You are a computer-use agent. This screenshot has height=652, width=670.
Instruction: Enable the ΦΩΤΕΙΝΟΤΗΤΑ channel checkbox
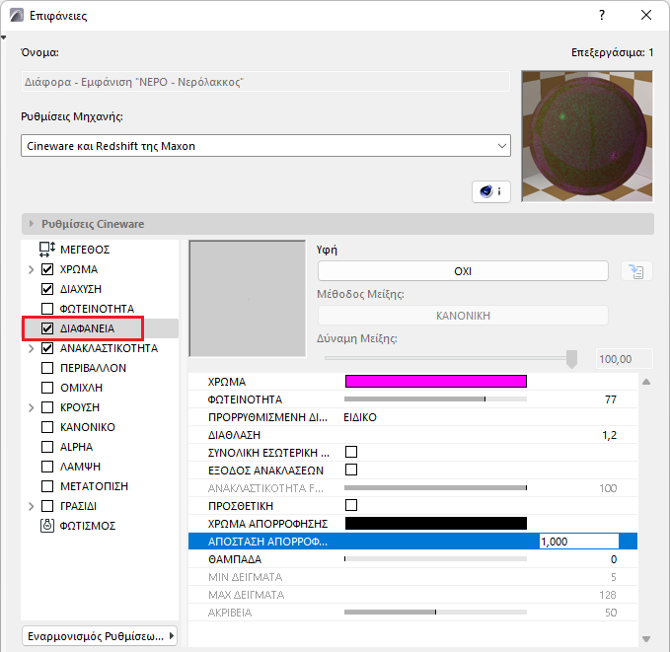pos(47,309)
